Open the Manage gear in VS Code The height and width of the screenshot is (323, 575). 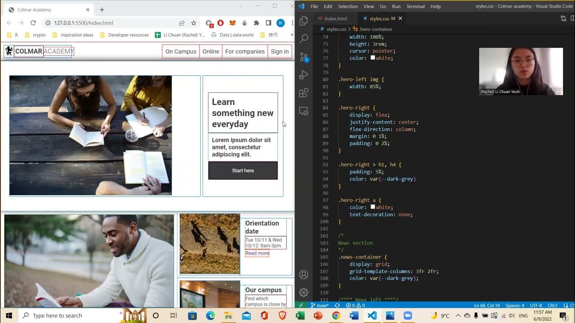(x=304, y=292)
